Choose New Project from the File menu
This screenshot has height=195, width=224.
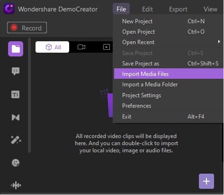tap(168, 21)
